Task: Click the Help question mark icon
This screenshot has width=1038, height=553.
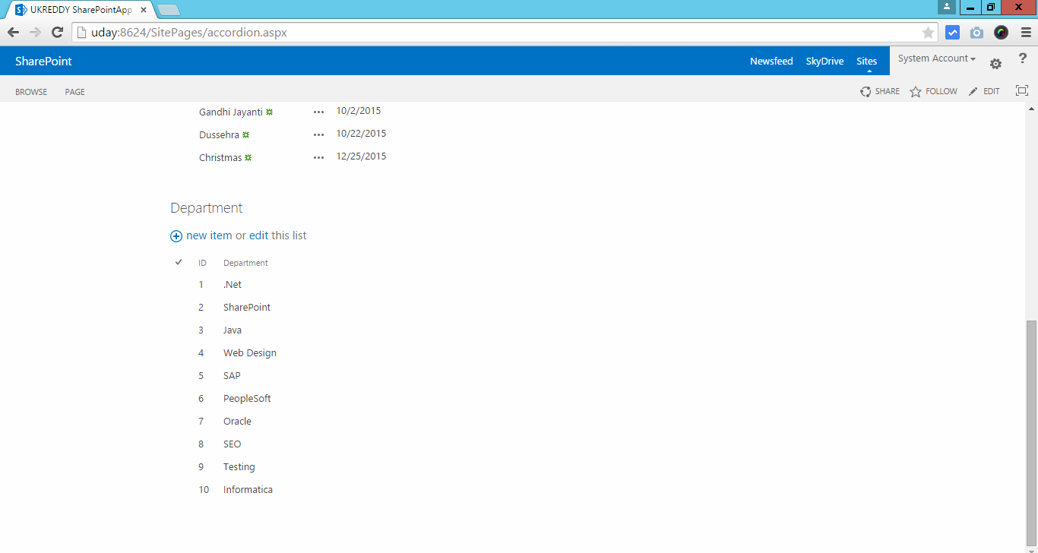Action: 1022,58
